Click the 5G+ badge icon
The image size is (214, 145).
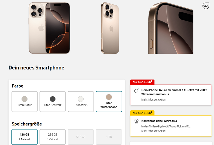[x=206, y=6]
